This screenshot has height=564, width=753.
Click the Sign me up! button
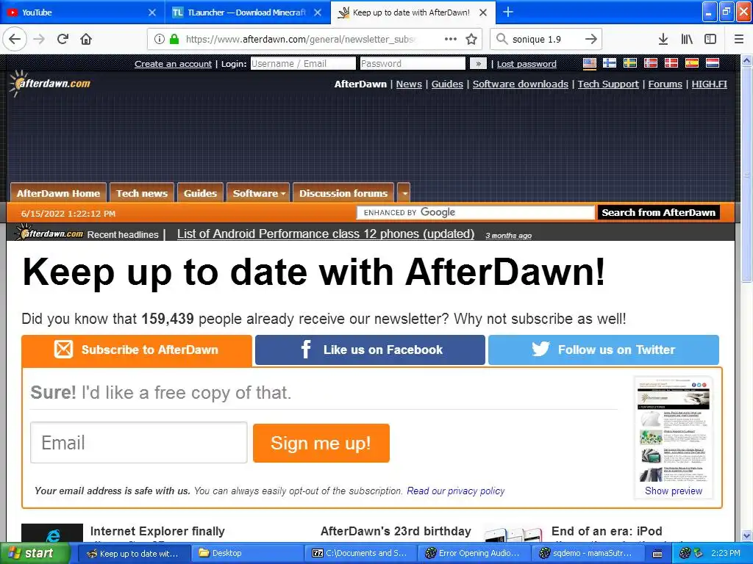pos(321,443)
